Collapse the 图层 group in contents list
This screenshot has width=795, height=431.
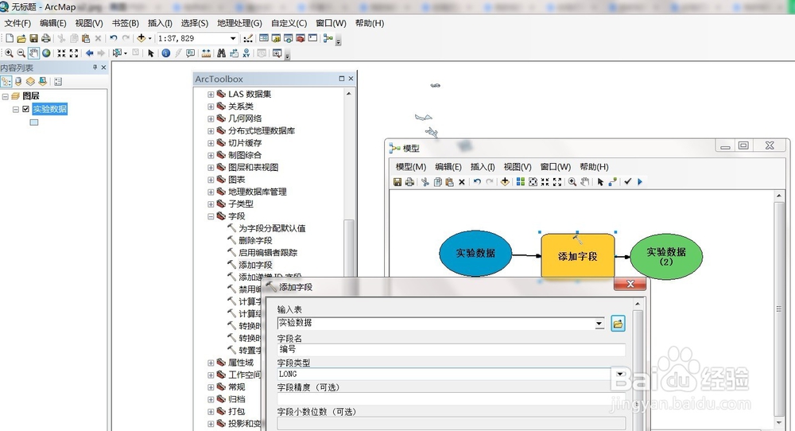(x=6, y=96)
